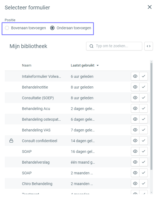Open code brackets button next to search

[149, 46]
